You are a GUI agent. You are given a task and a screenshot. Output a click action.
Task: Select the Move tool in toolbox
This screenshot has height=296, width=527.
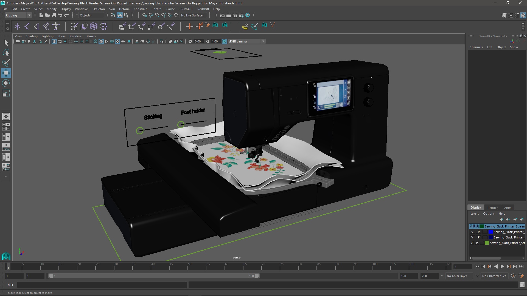6,73
